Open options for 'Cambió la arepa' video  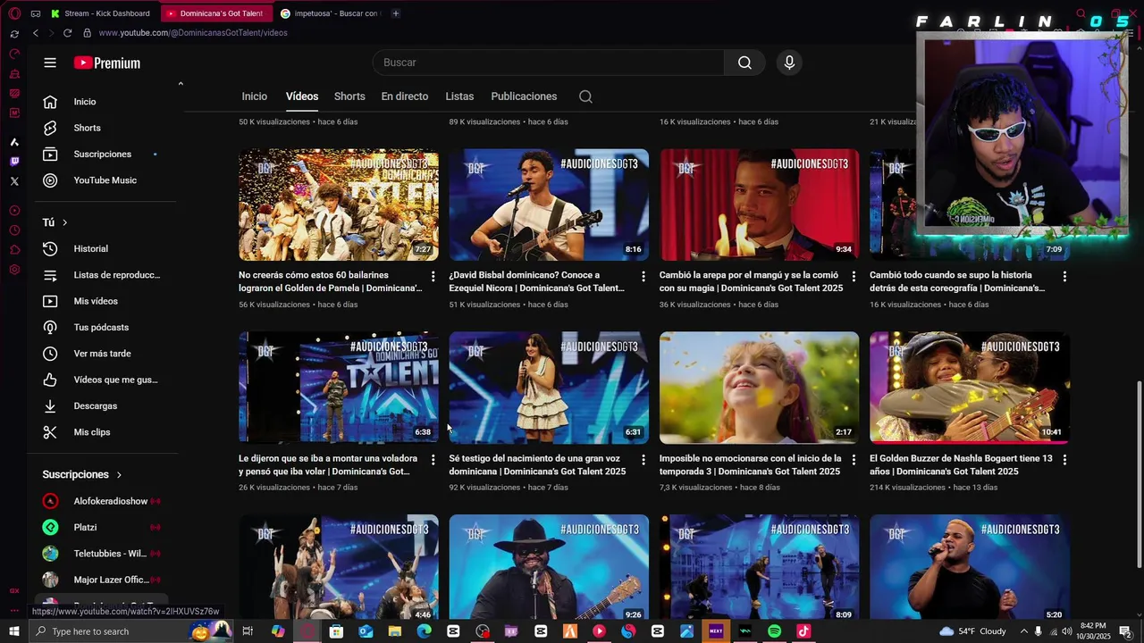click(x=854, y=277)
